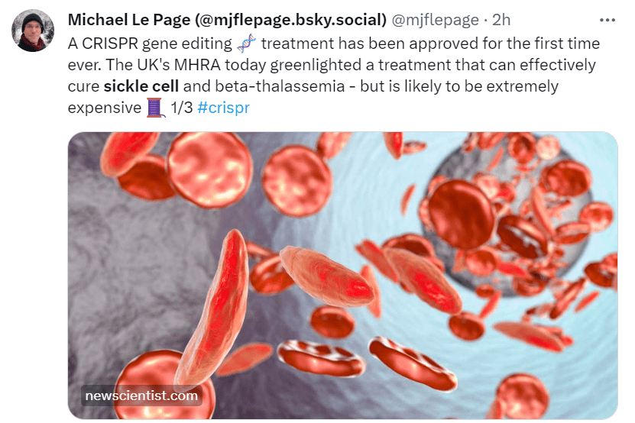
Task: Click the '1/3' thread counter text
Action: pos(181,108)
